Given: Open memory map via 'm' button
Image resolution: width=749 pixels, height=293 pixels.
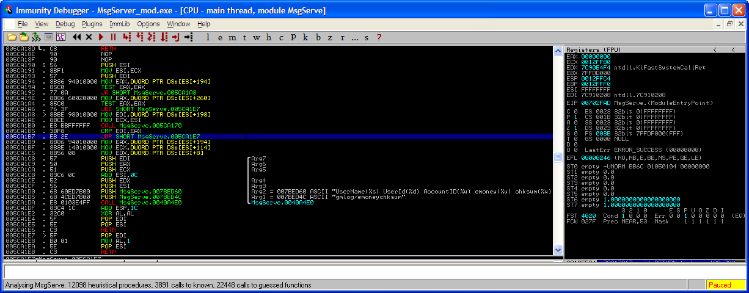Looking at the screenshot, I should [233, 37].
